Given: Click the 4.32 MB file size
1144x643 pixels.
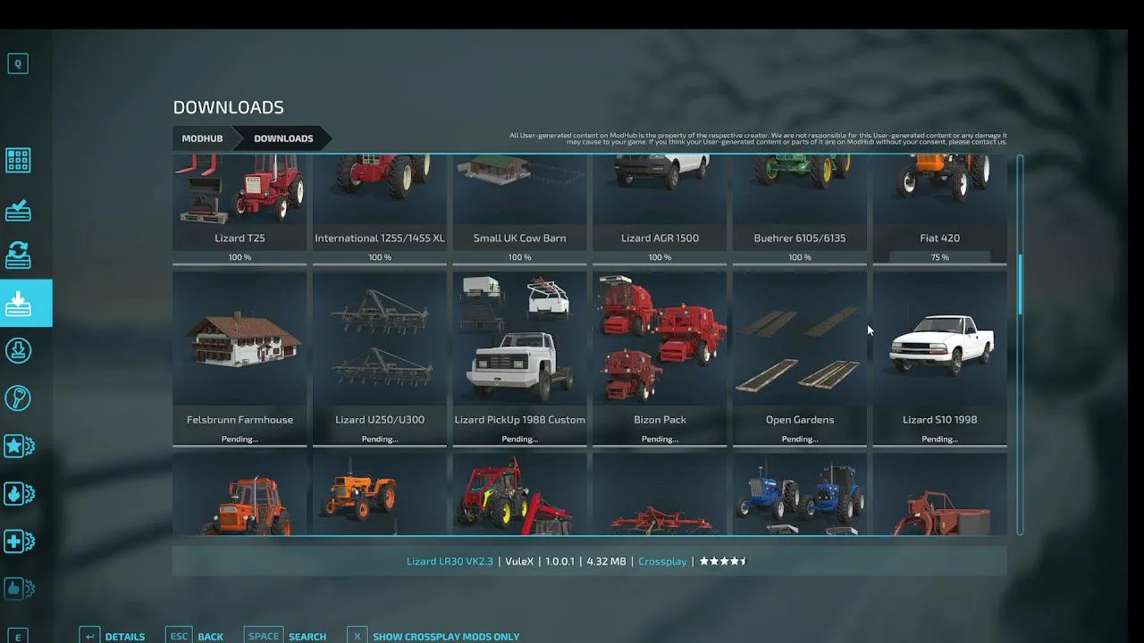Looking at the screenshot, I should [606, 562].
